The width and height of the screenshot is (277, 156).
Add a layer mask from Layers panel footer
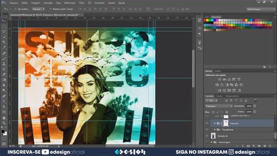click(x=248, y=146)
